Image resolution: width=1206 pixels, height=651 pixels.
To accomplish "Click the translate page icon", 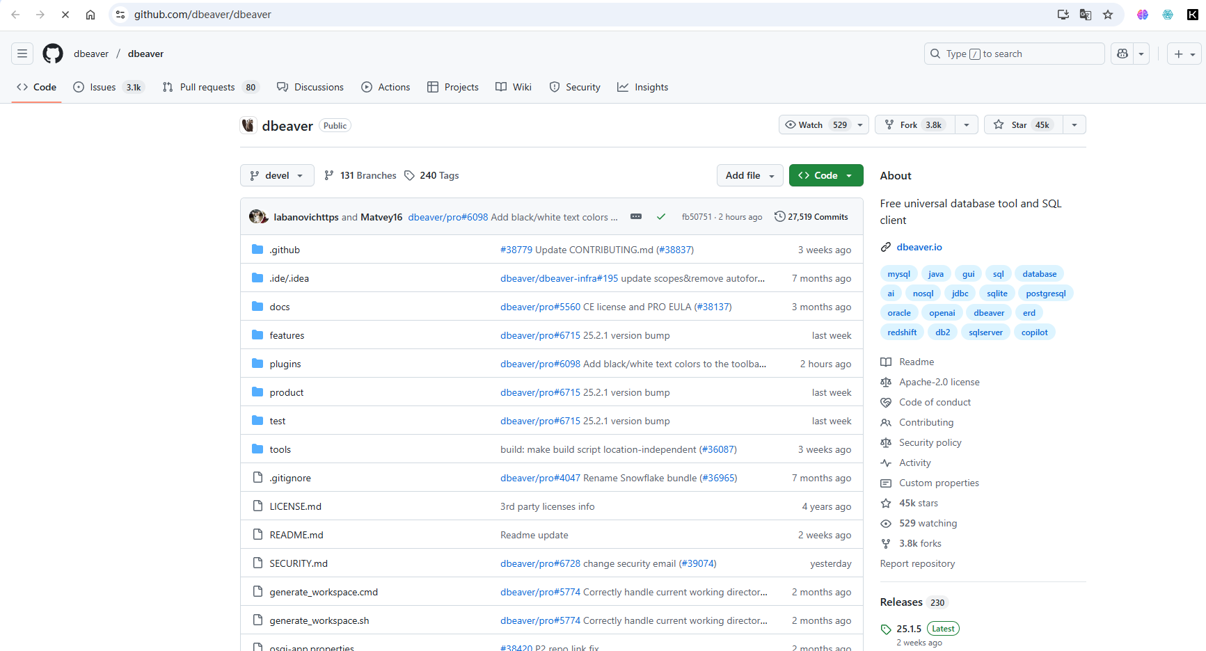I will pos(1086,15).
